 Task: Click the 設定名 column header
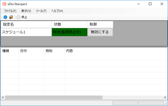26,24
